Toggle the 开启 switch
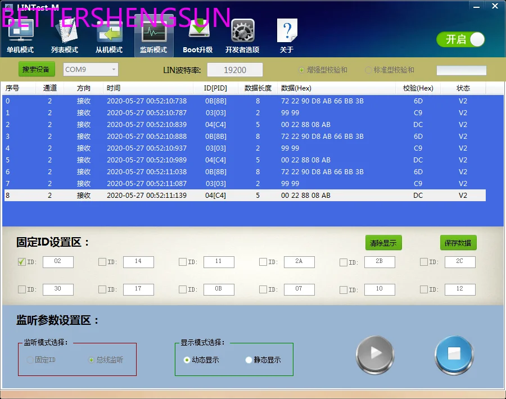The width and height of the screenshot is (506, 399). click(460, 39)
